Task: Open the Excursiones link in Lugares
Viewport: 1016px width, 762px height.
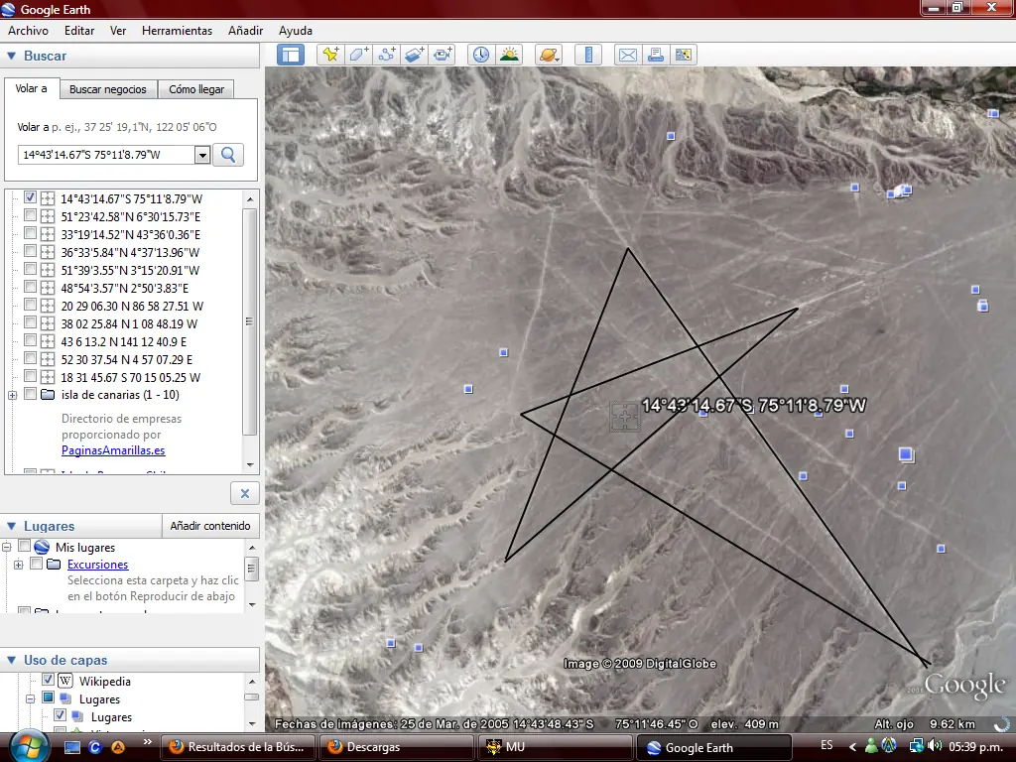Action: pyautogui.click(x=98, y=565)
